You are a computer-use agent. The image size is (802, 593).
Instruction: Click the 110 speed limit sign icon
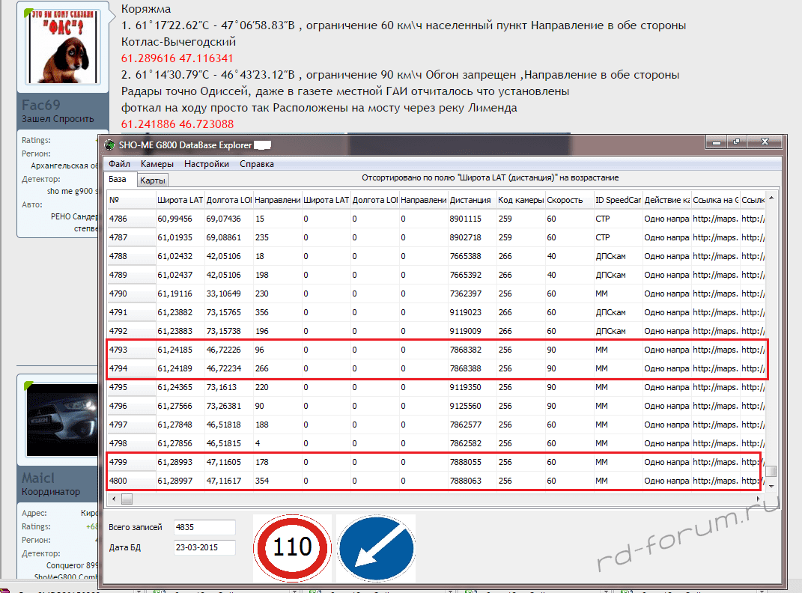[x=291, y=547]
